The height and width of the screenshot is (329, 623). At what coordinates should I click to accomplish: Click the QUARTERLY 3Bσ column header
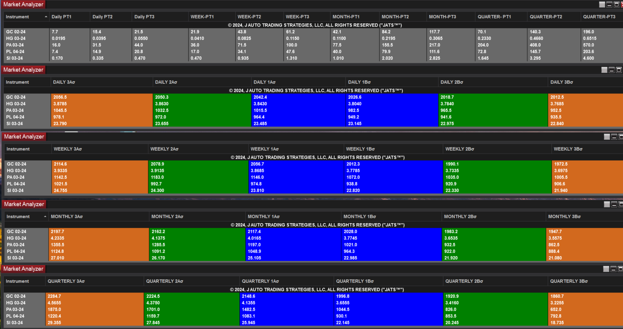[x=585, y=281]
